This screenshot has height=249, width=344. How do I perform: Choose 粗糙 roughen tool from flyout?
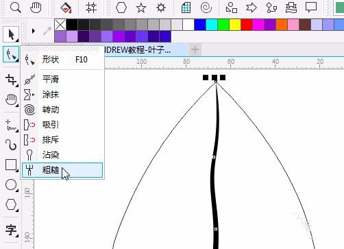point(62,170)
